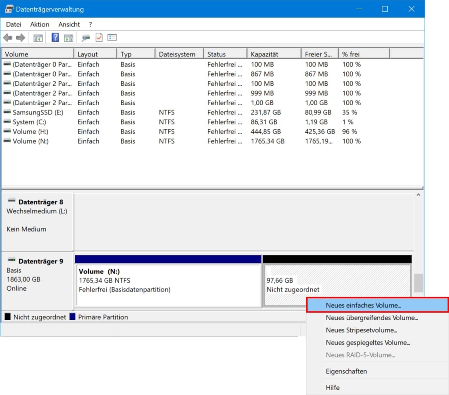
Task: Toggle the console tree pane icon
Action: pos(37,37)
